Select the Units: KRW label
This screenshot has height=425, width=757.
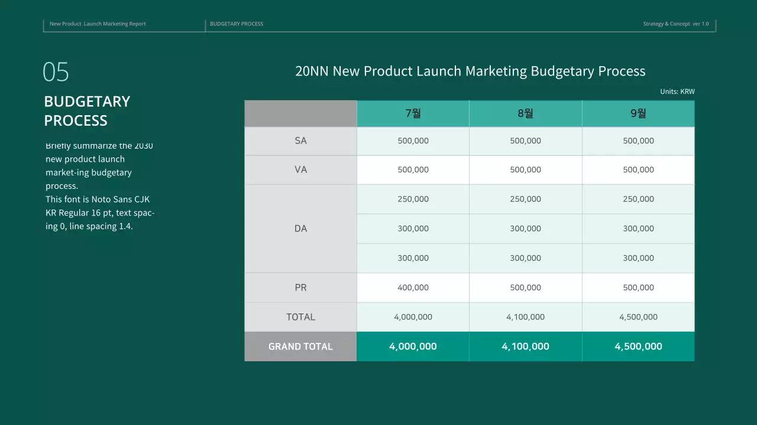pyautogui.click(x=677, y=91)
